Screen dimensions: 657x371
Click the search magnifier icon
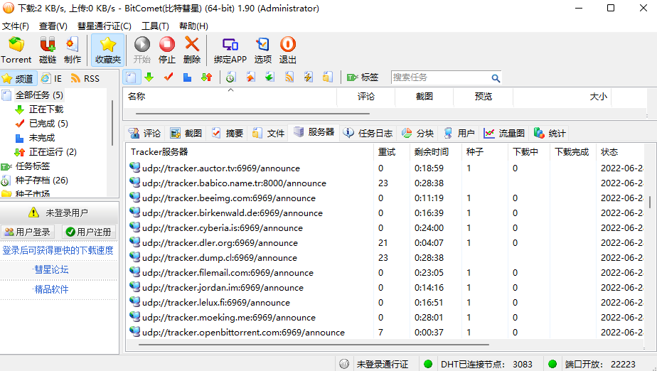(x=496, y=78)
